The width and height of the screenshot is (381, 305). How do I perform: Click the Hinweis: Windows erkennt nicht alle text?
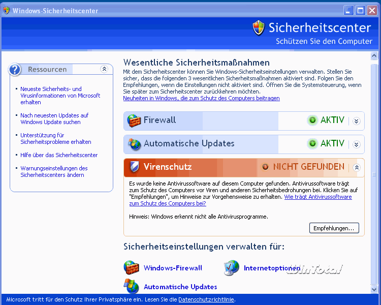[x=199, y=217]
